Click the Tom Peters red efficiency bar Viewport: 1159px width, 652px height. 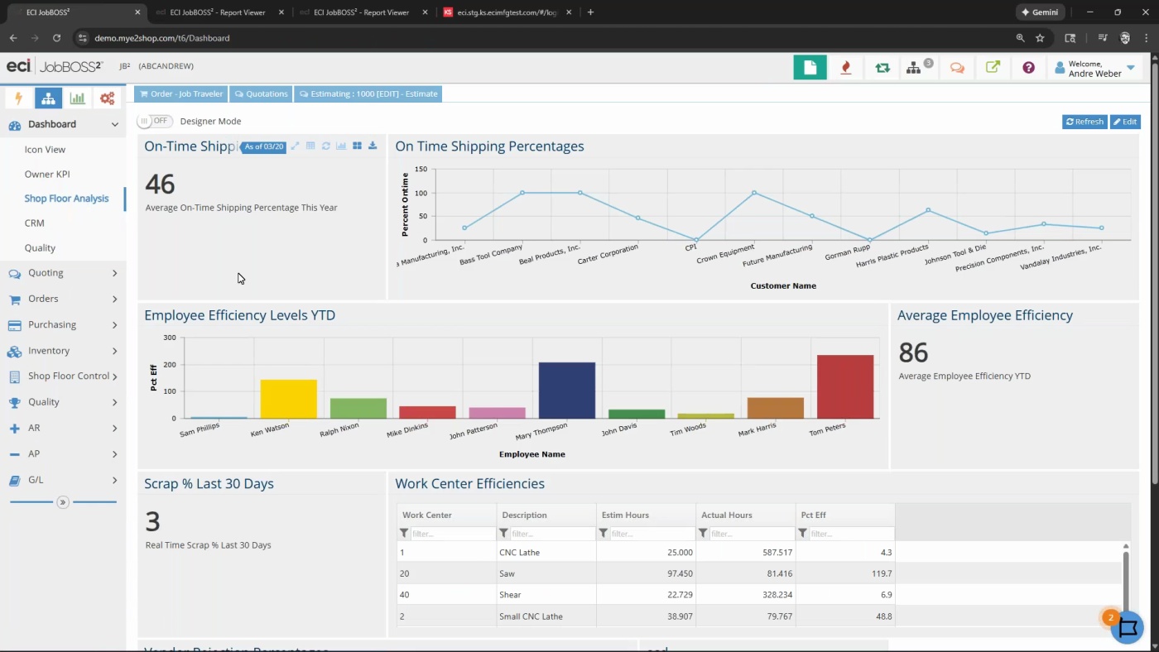tap(844, 386)
